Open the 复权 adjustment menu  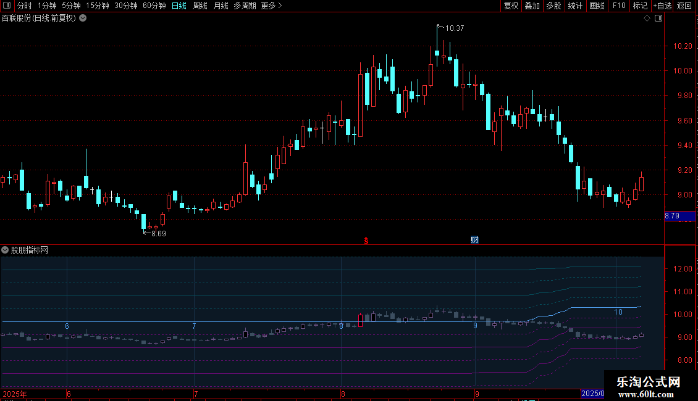[x=511, y=6]
